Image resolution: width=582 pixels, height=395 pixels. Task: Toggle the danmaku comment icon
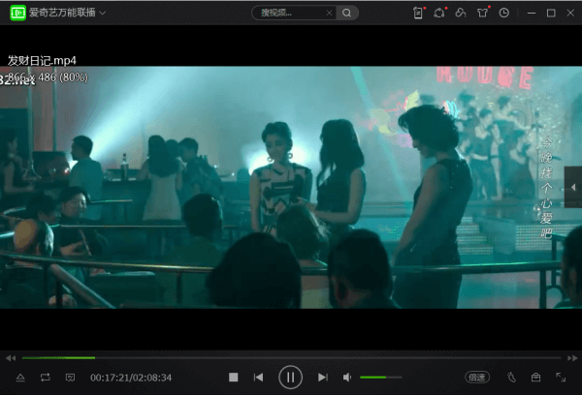(70, 378)
